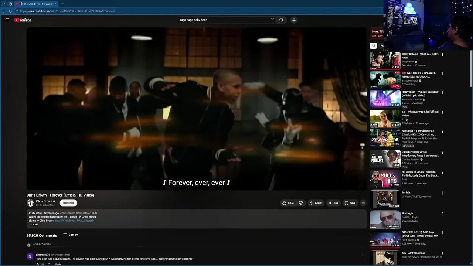
Task: Open menu for THE ISLE live stream
Action: click(x=442, y=74)
